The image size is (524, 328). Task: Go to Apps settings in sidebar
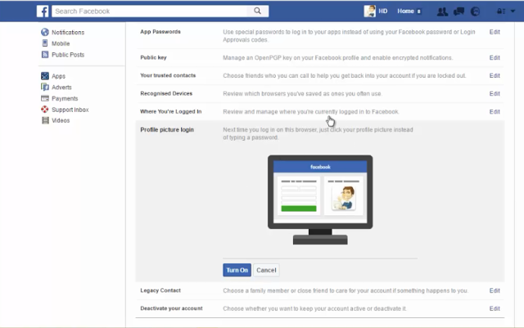click(x=58, y=76)
